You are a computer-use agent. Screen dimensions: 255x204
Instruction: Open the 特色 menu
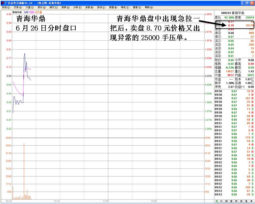pos(125,8)
